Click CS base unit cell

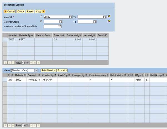59,40
